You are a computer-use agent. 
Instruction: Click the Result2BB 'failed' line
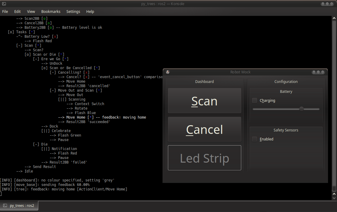(64, 162)
